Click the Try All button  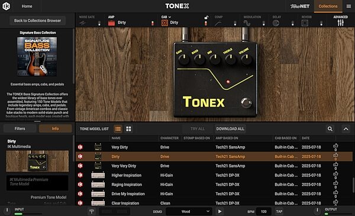coord(198,129)
